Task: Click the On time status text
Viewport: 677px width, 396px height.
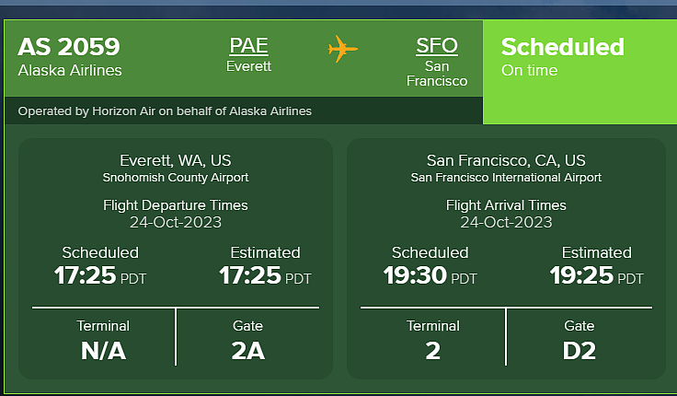Action: (529, 71)
